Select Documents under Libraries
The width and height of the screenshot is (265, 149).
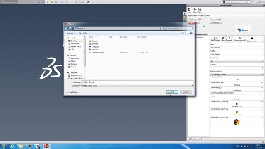pyautogui.click(x=75, y=58)
